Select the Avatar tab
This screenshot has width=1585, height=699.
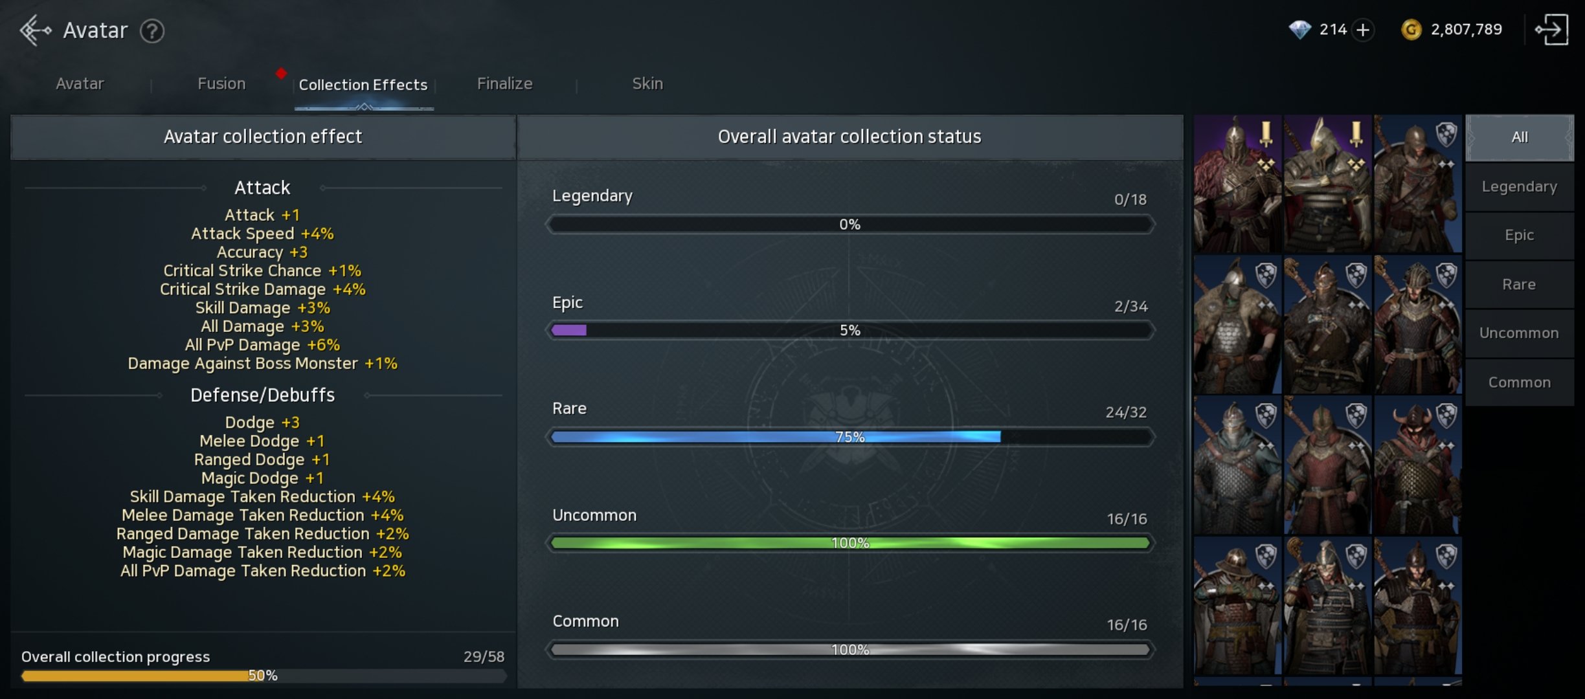click(x=80, y=83)
